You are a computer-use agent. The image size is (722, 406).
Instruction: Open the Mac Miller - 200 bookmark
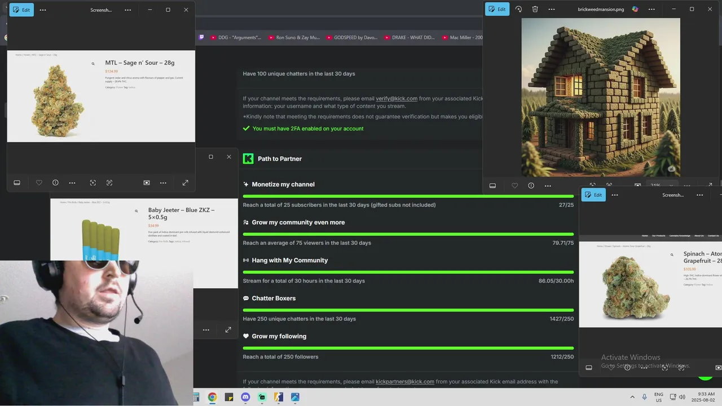[x=462, y=38]
